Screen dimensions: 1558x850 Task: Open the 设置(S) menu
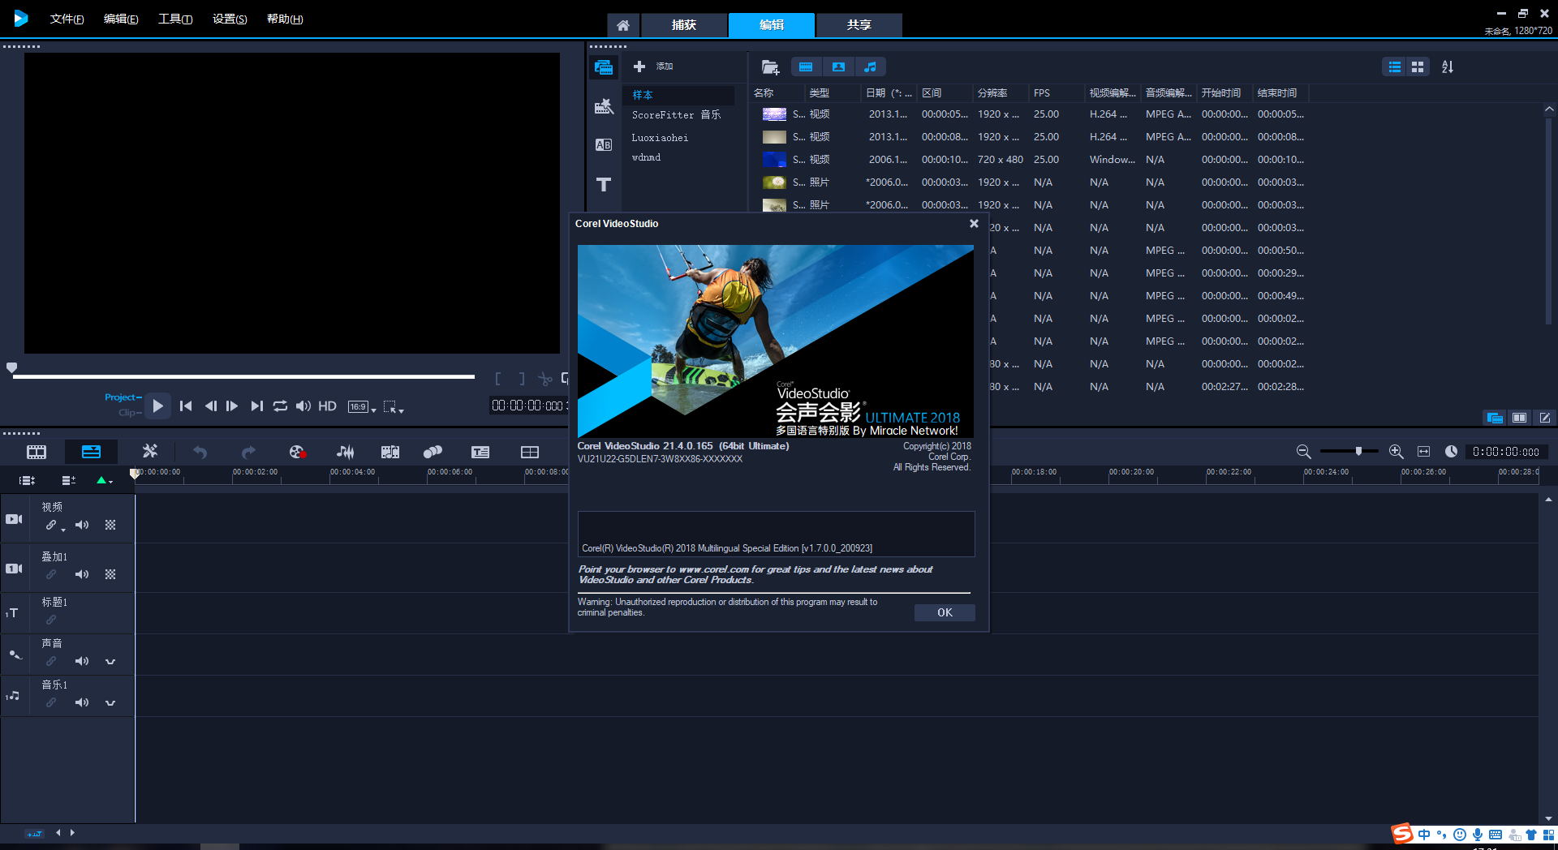tap(230, 19)
